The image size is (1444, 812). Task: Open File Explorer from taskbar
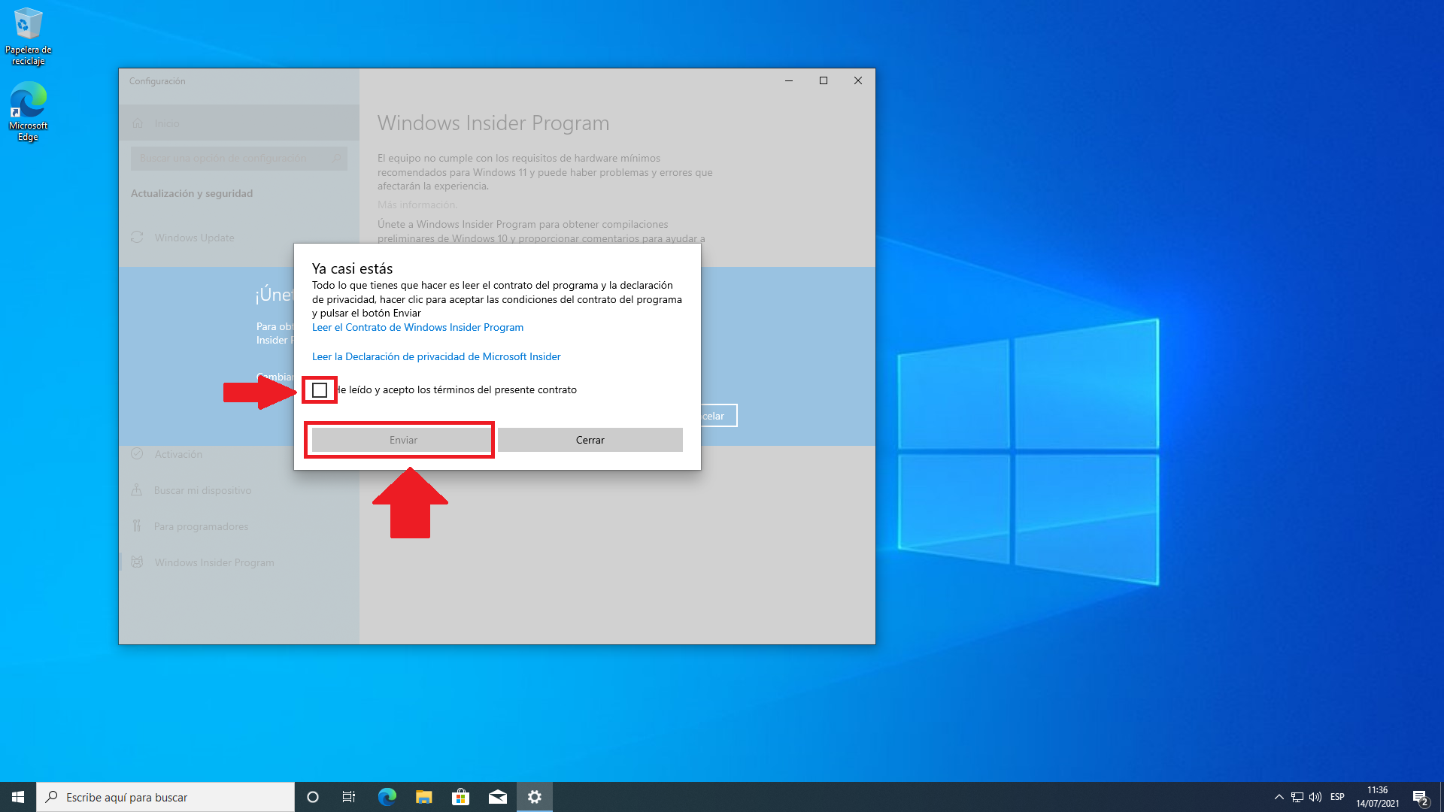pos(424,797)
